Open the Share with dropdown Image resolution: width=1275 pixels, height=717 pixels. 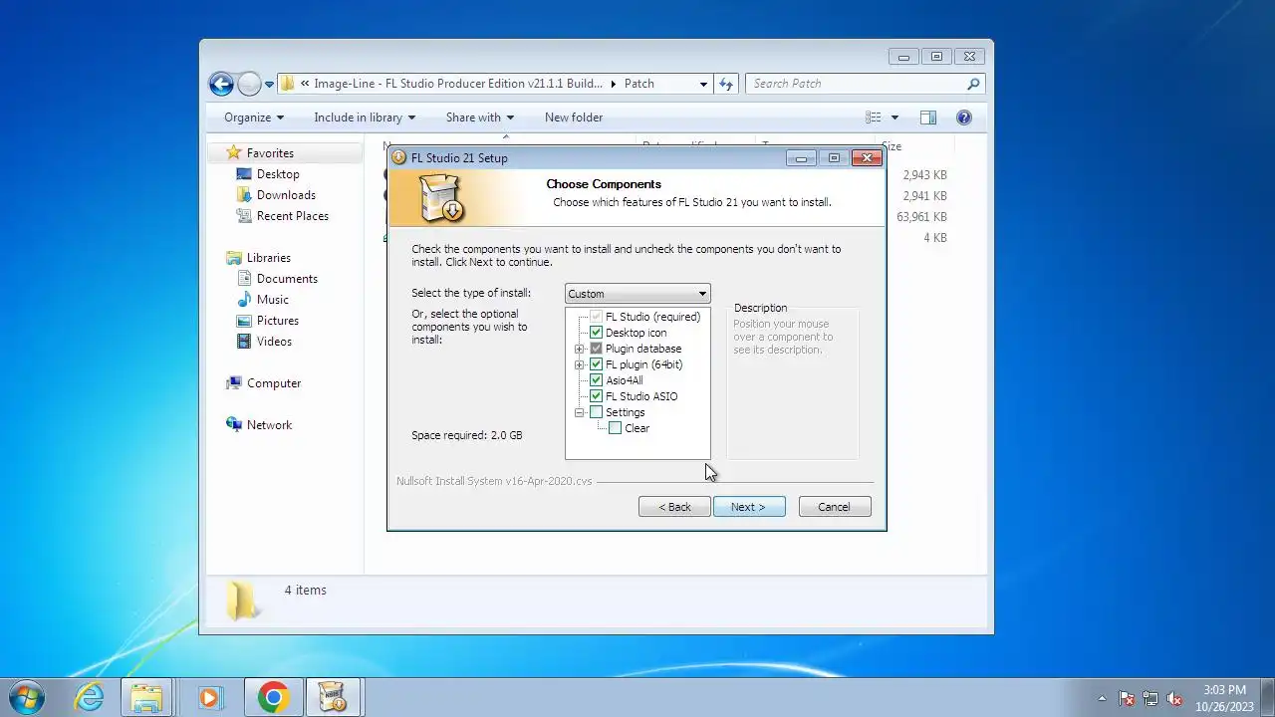[480, 118]
